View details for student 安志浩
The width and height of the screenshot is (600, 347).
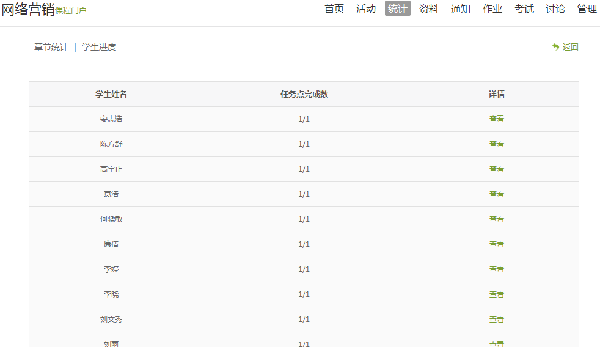point(496,119)
